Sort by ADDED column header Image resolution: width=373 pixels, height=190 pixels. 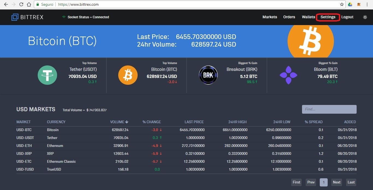tap(350, 122)
